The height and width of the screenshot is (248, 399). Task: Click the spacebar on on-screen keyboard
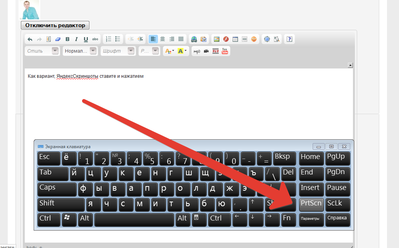(x=134, y=220)
